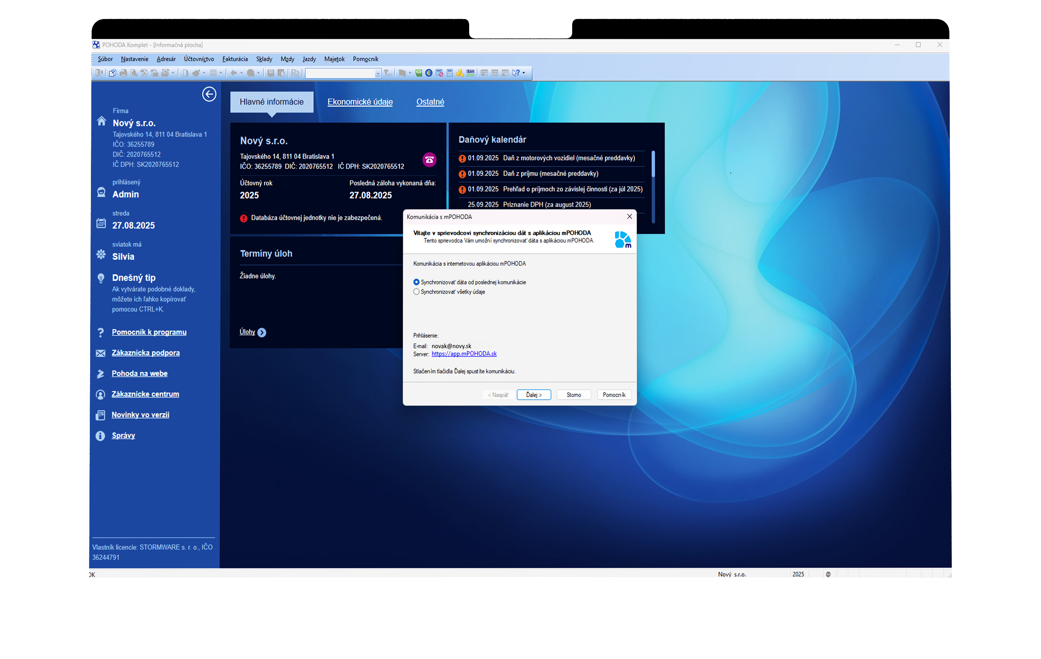Click the Ďalej button in dialog
The image size is (1041, 659).
coord(534,395)
